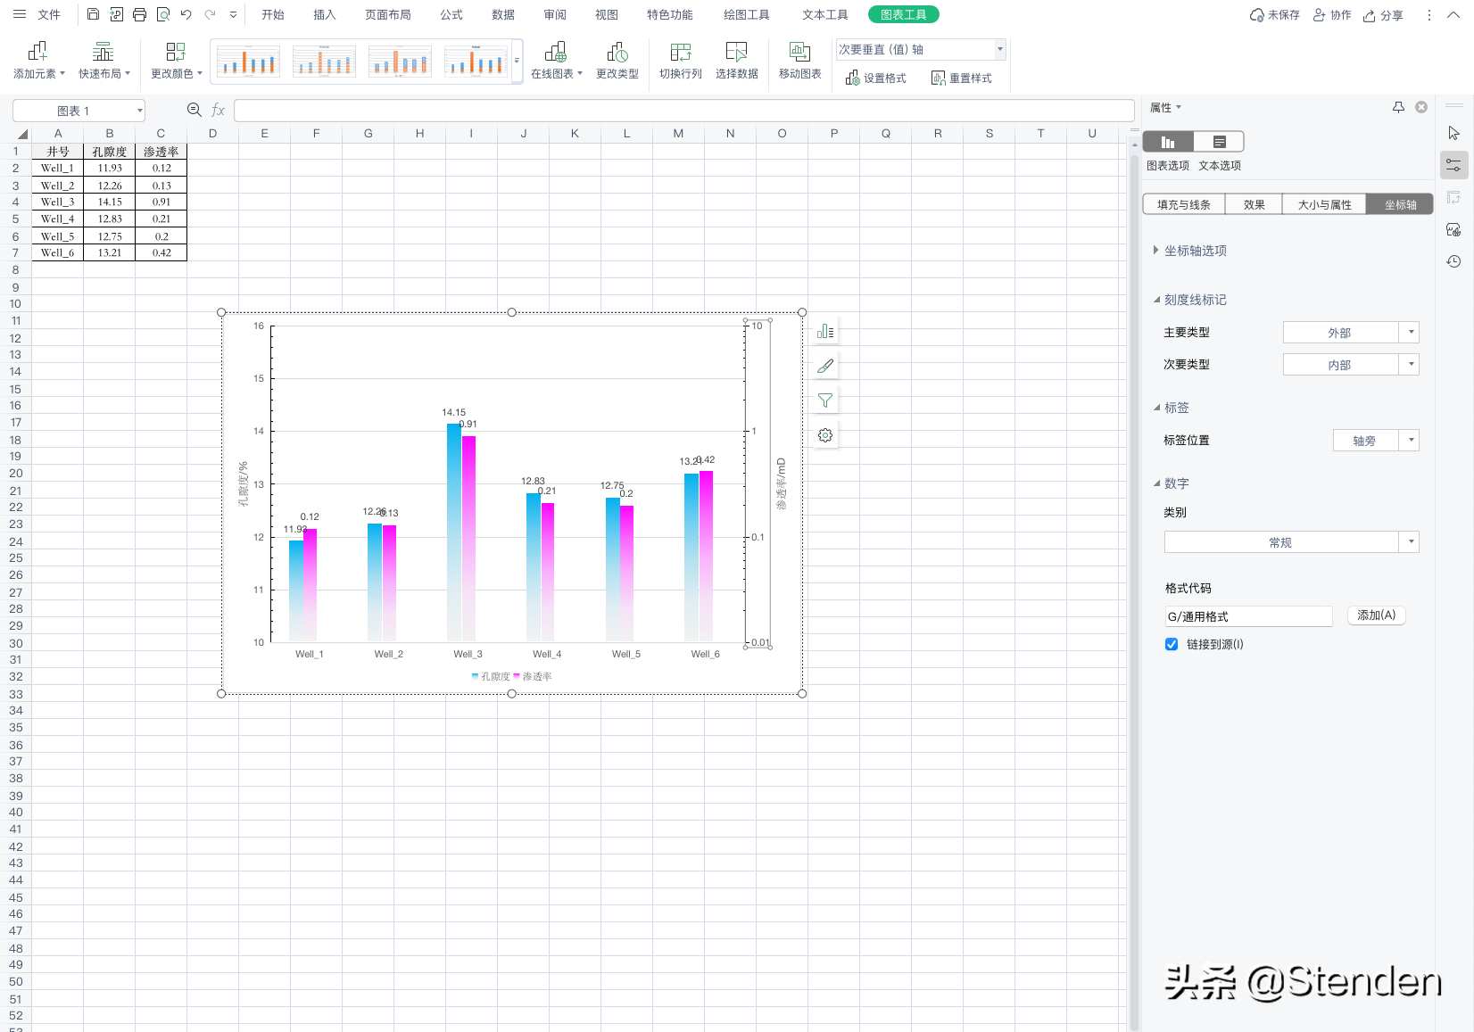Click the 添加(A) button
This screenshot has width=1474, height=1032.
click(1376, 615)
